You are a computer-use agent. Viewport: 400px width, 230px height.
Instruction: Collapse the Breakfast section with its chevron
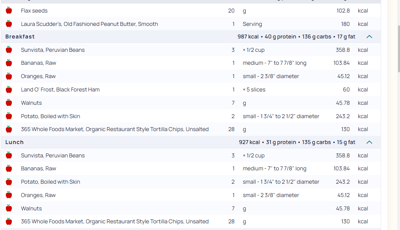tap(369, 37)
